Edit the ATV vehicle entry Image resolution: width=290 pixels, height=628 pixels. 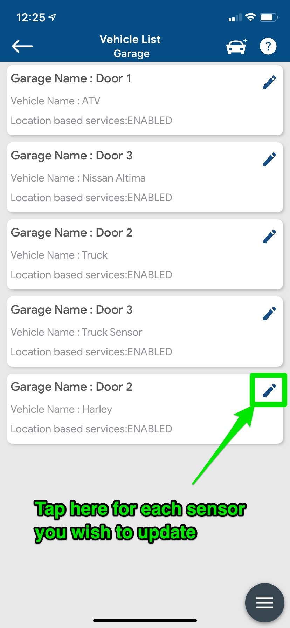(269, 82)
